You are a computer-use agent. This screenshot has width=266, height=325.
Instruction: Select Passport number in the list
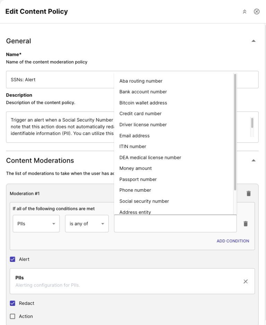coord(138,179)
